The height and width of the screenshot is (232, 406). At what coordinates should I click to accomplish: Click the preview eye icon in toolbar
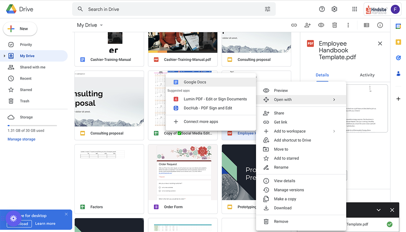(321, 25)
